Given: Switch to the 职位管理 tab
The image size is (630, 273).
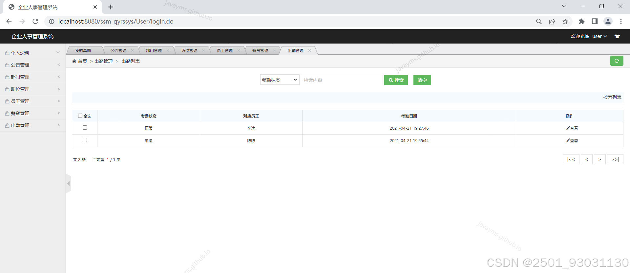Looking at the screenshot, I should tap(189, 50).
